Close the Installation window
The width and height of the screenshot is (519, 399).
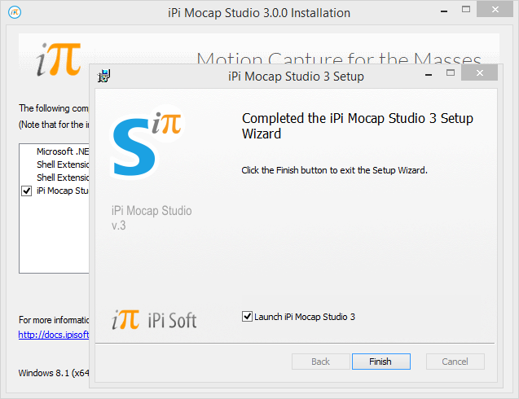(x=495, y=9)
